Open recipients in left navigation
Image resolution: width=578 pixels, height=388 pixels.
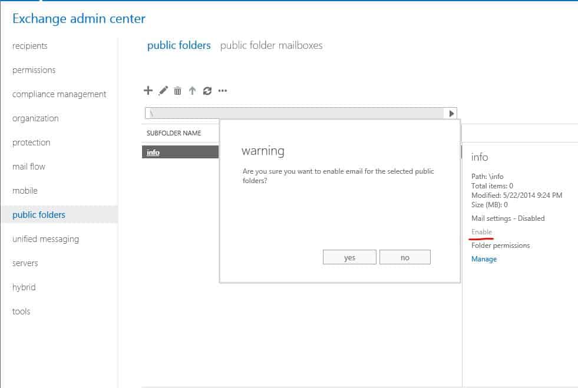(30, 46)
